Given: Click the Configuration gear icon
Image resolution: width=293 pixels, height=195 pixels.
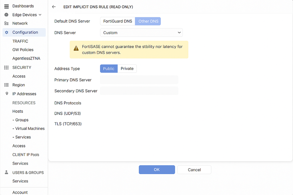Looking at the screenshot, I should click(6, 32).
